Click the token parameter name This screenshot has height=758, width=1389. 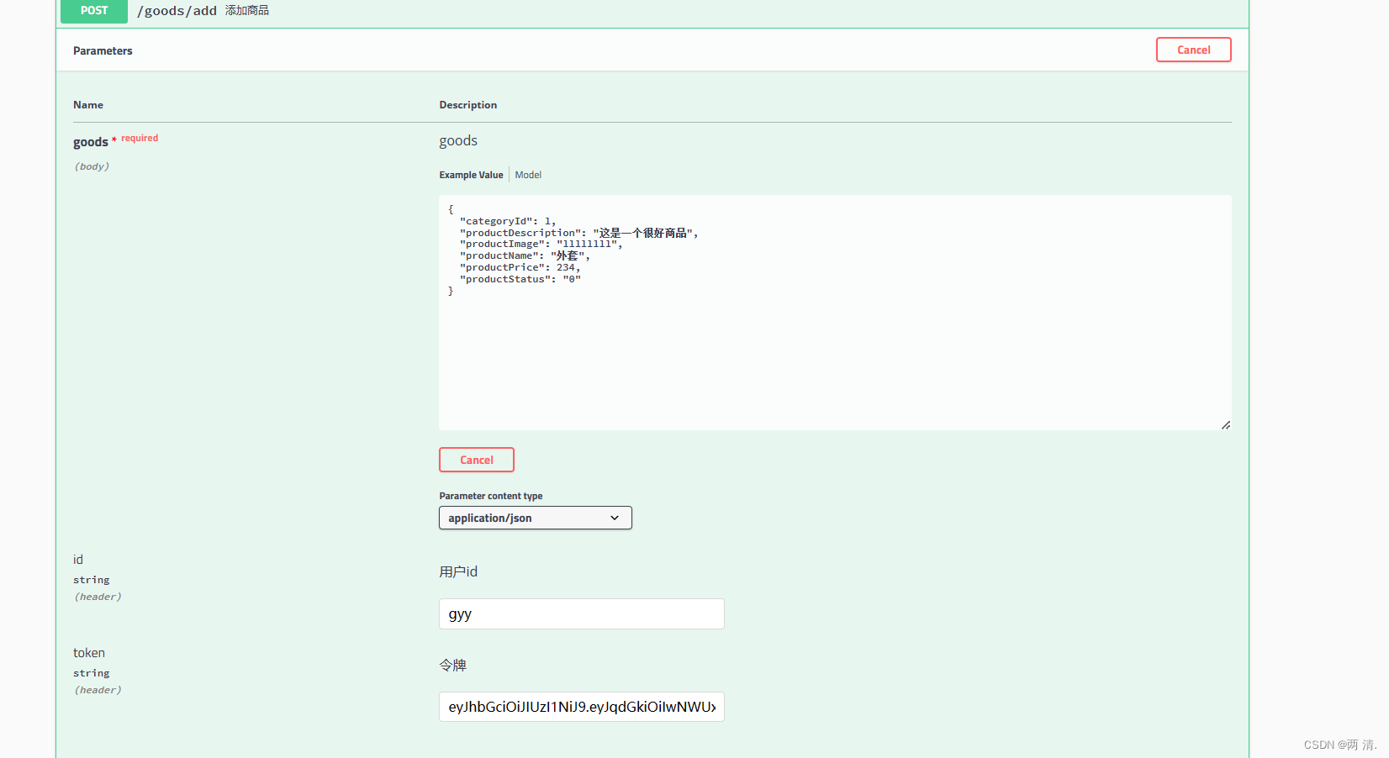point(89,653)
